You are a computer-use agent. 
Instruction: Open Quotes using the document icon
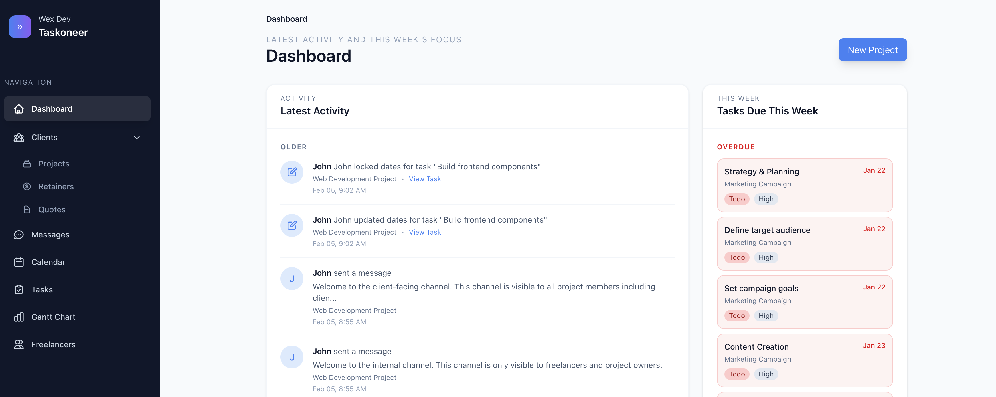coord(27,209)
